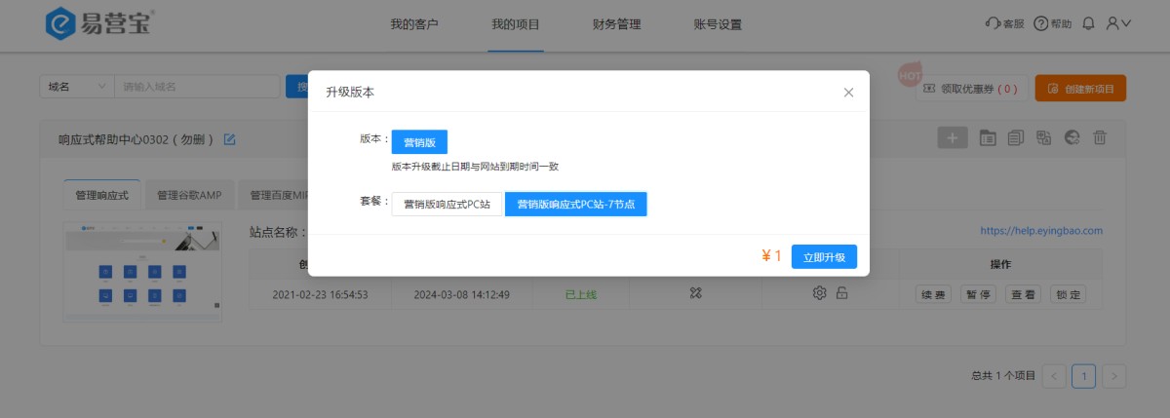Switch to 管理响应式 tab

101,195
